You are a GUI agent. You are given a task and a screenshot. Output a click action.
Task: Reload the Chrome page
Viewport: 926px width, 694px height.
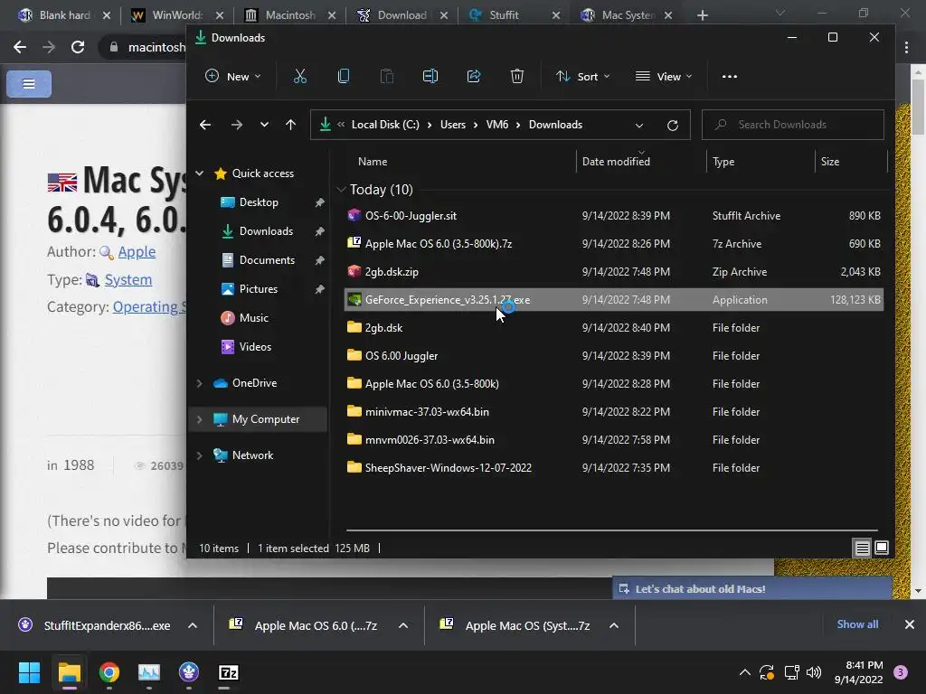[x=78, y=47]
